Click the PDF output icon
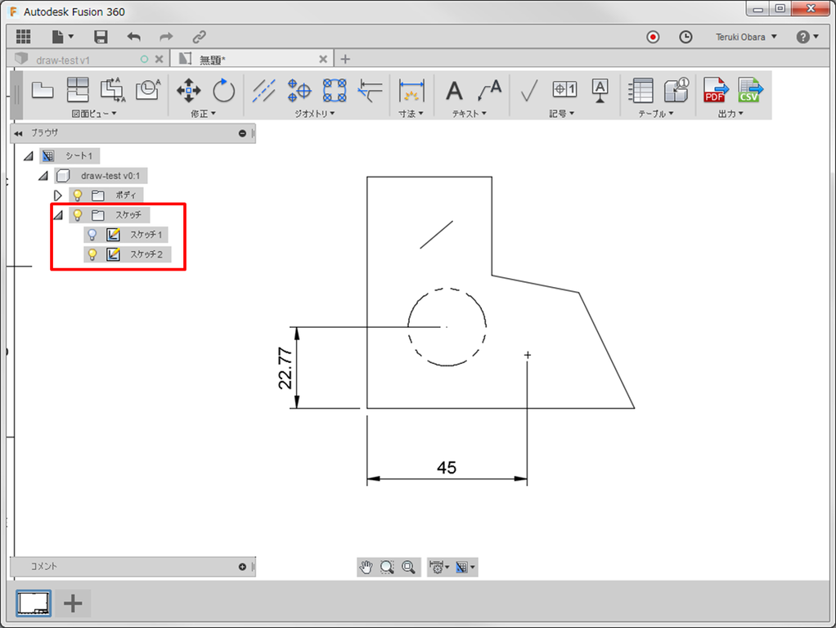836x628 pixels. [716, 90]
